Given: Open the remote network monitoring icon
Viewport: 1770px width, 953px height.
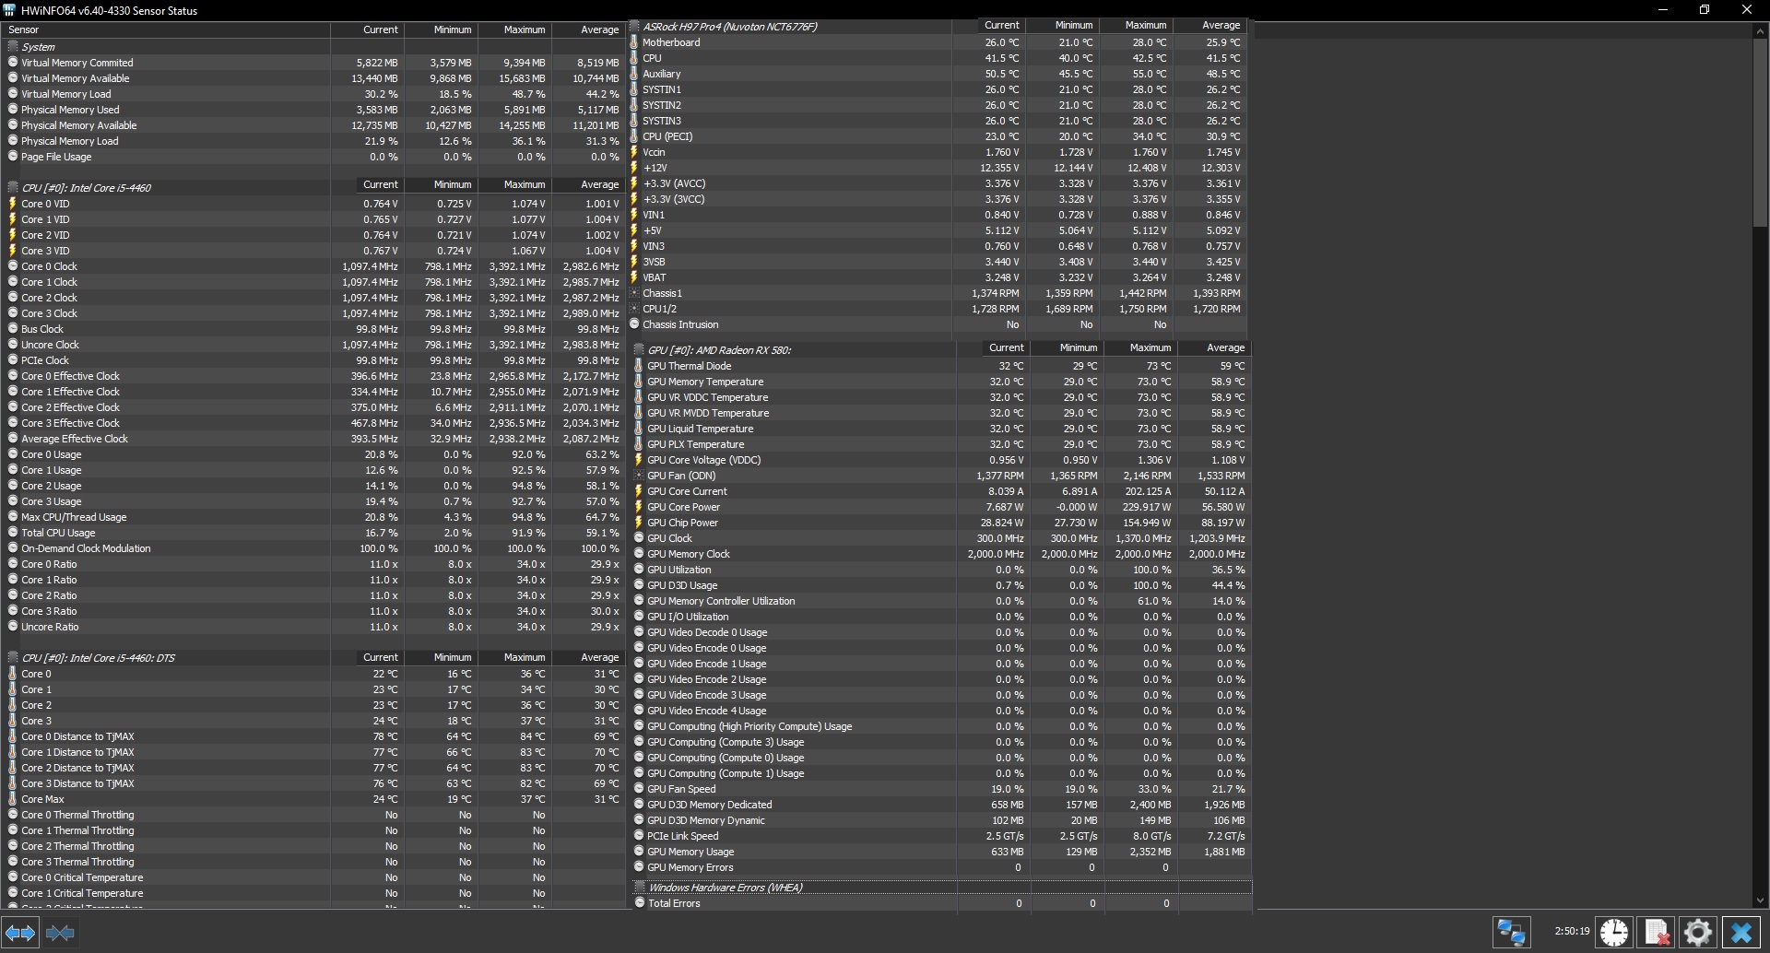Looking at the screenshot, I should pos(1511,933).
